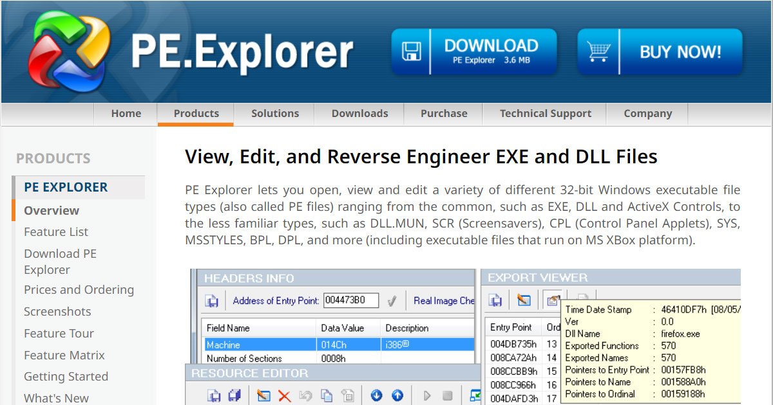
Task: Click the checkmark icon beside entry point field
Action: tap(392, 300)
